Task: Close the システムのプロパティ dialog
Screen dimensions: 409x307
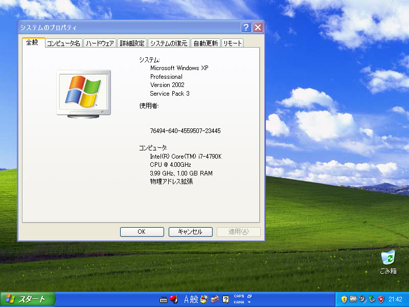Action: (258, 28)
